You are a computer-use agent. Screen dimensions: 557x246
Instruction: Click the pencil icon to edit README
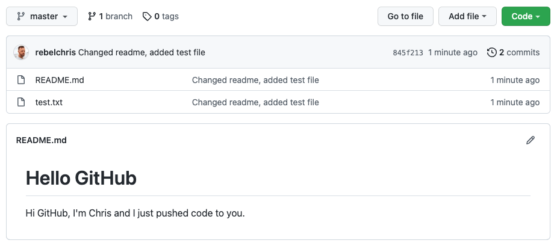(530, 140)
